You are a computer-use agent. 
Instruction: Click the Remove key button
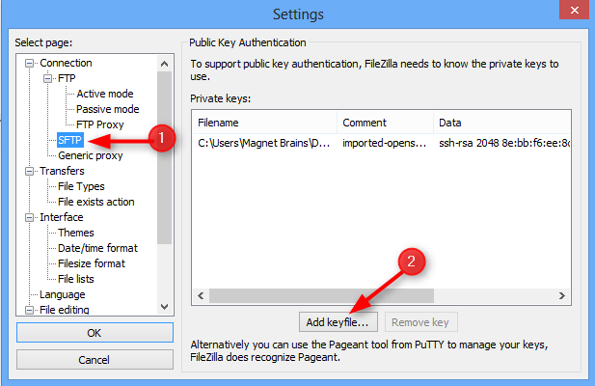click(420, 322)
